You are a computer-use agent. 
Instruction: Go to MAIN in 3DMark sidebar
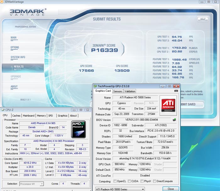pyautogui.click(x=14, y=38)
